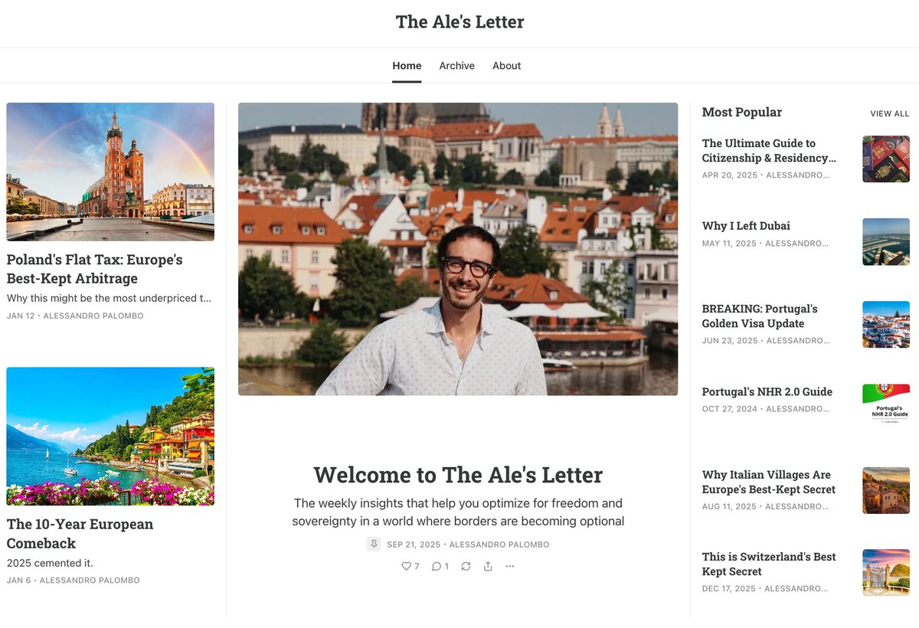Open the Poland's Flat Tax article title

[x=95, y=269]
